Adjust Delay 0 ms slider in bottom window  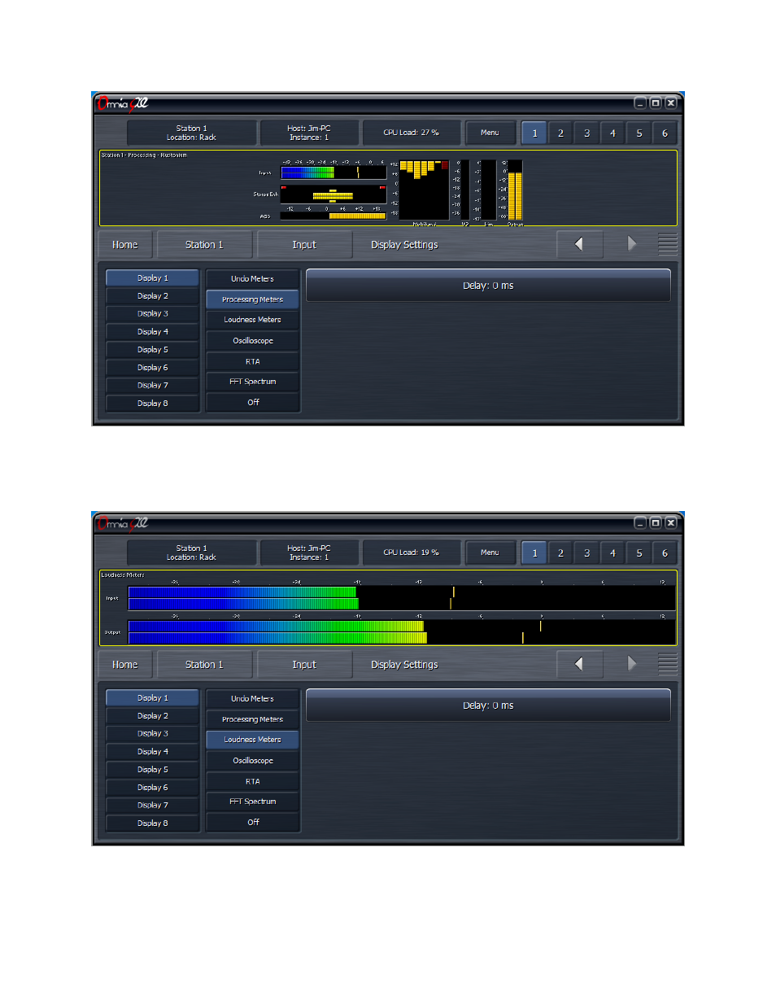coord(488,706)
